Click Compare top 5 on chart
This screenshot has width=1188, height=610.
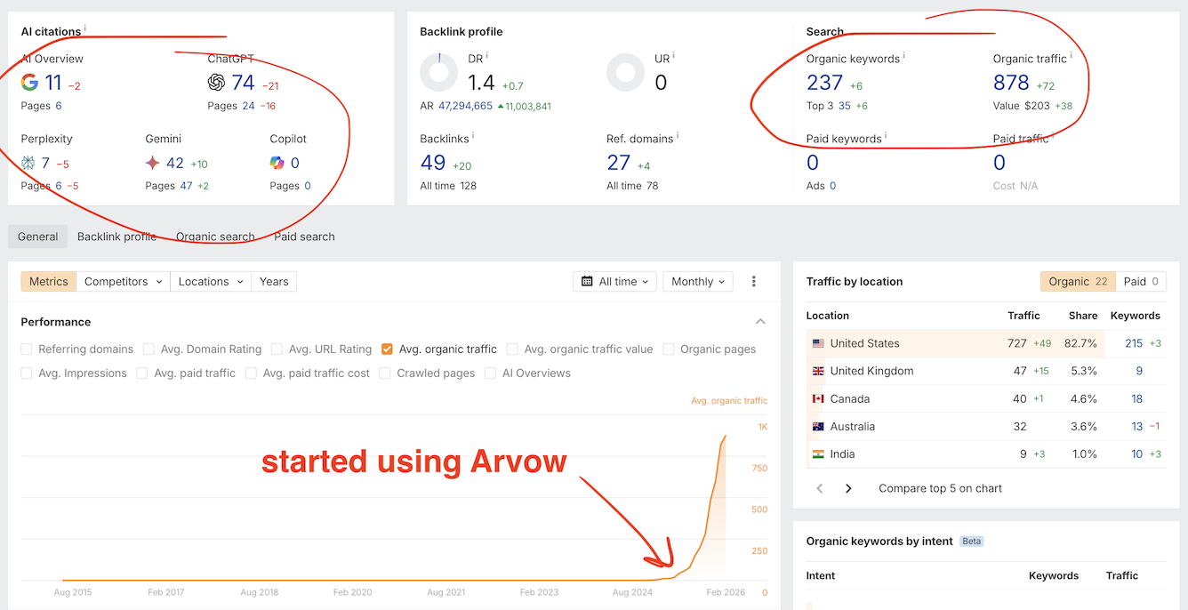[x=940, y=488]
